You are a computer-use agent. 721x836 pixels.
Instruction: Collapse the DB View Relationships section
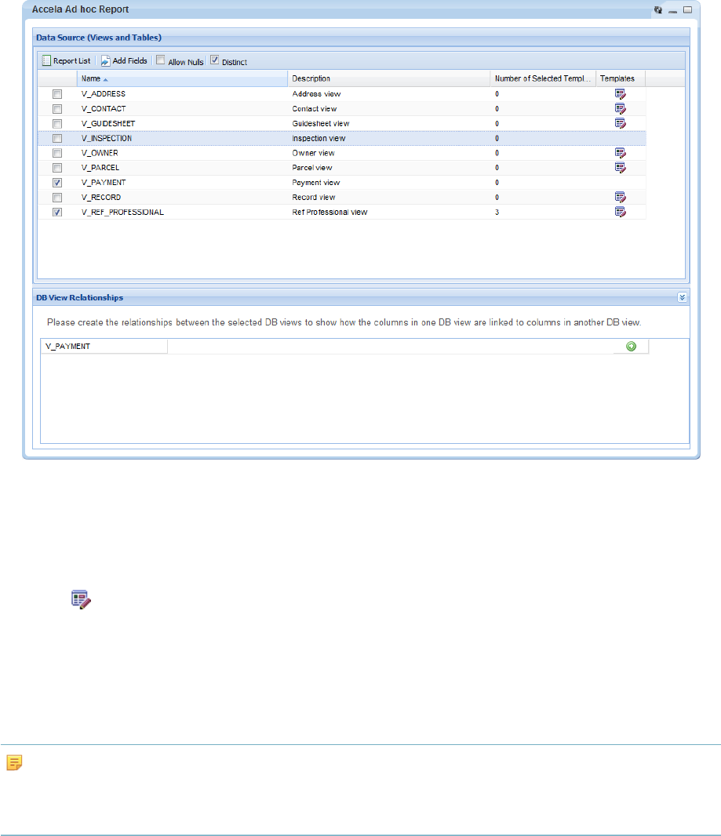pos(682,297)
